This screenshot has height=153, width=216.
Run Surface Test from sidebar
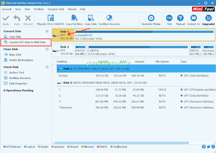[x=17, y=73]
